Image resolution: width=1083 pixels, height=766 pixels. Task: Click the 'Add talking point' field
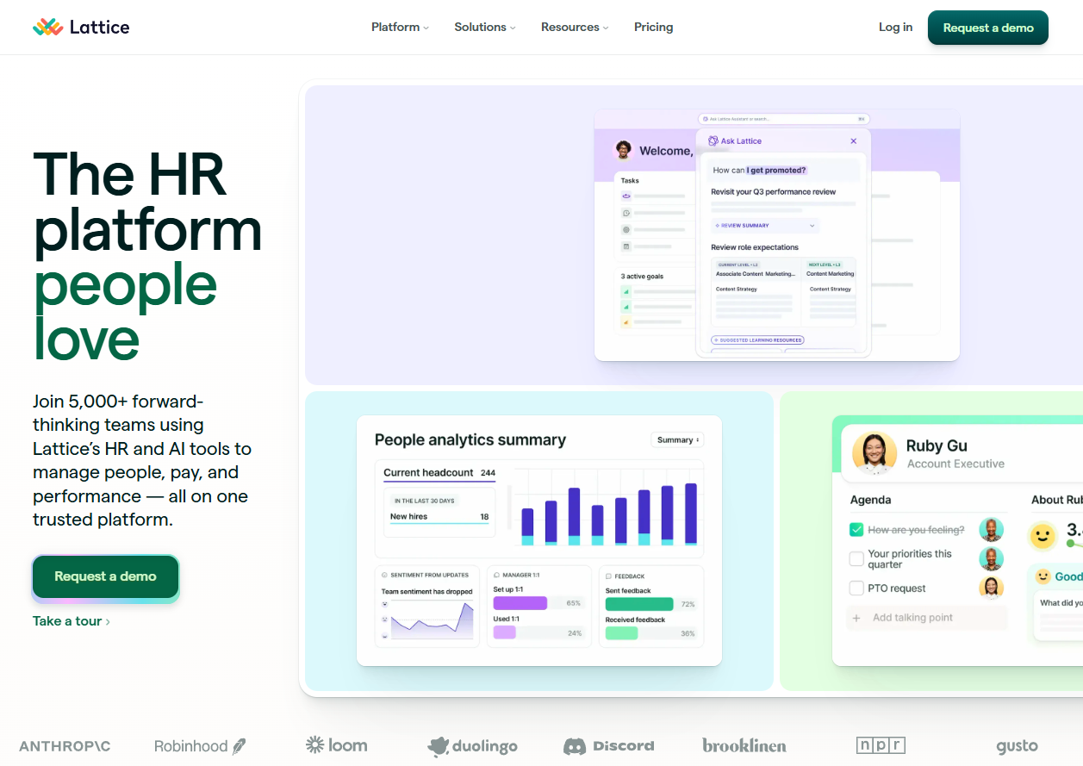[x=926, y=618]
